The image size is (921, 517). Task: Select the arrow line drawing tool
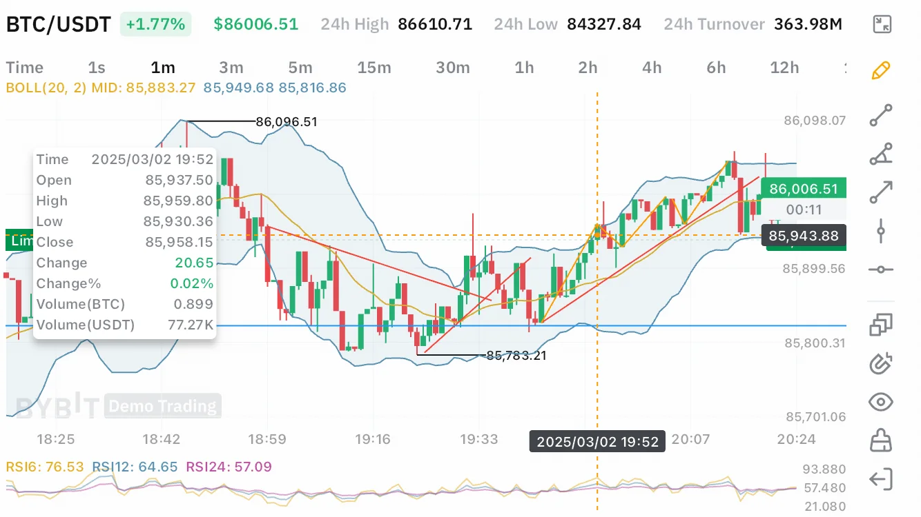(882, 192)
